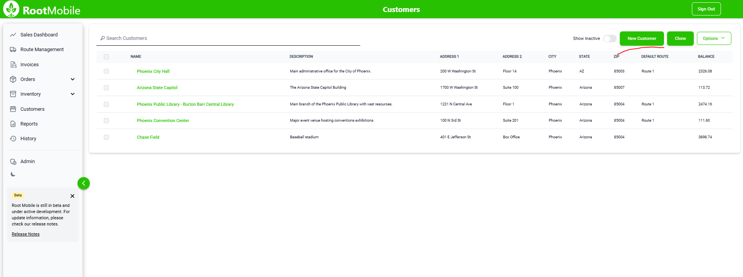
Task: Click the Sales Dashboard chart icon
Action: click(13, 35)
